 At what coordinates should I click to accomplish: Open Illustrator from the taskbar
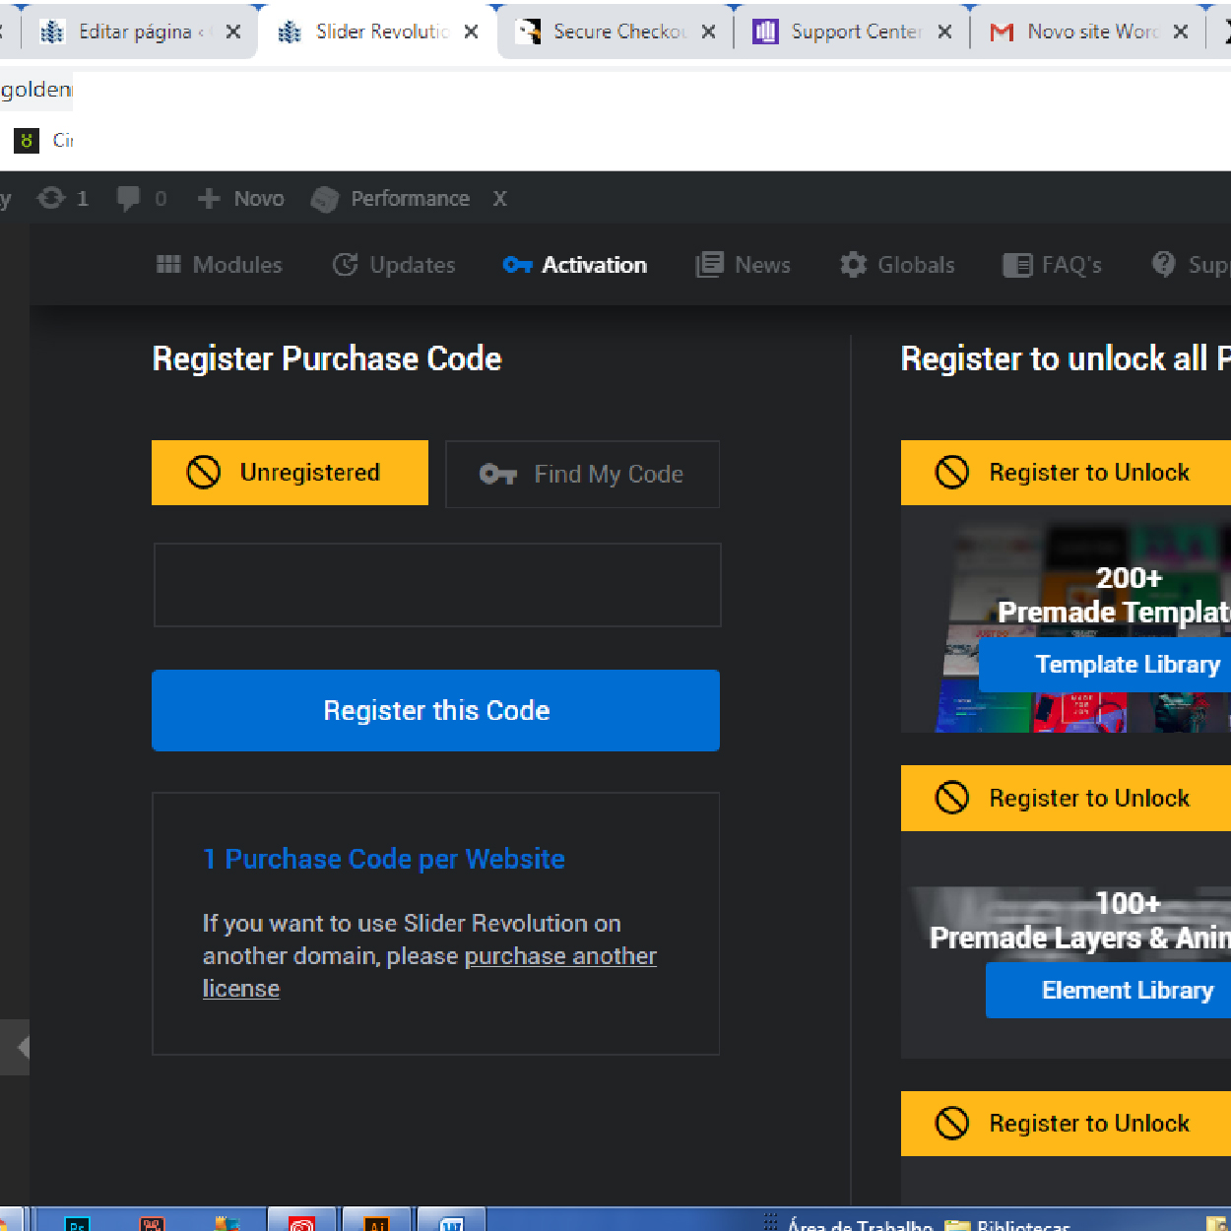(x=376, y=1221)
